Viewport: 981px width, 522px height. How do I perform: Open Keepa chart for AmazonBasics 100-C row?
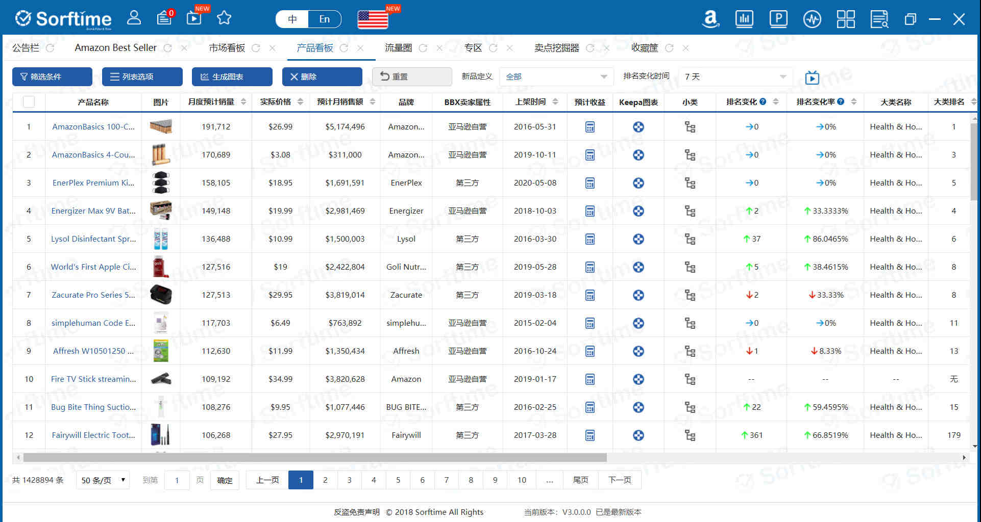pos(638,127)
